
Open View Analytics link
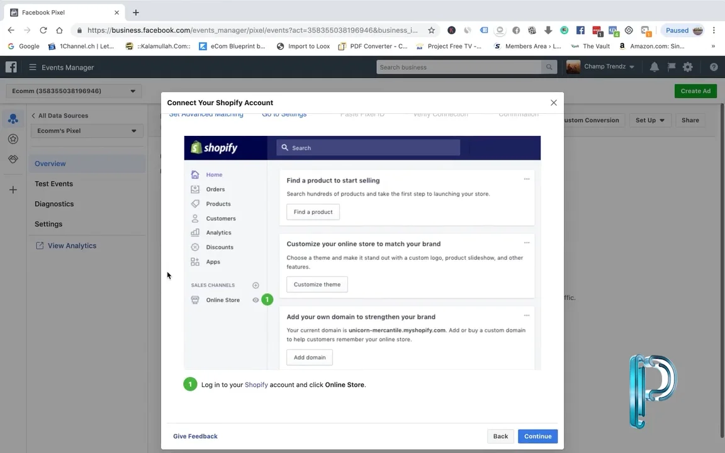pyautogui.click(x=66, y=245)
